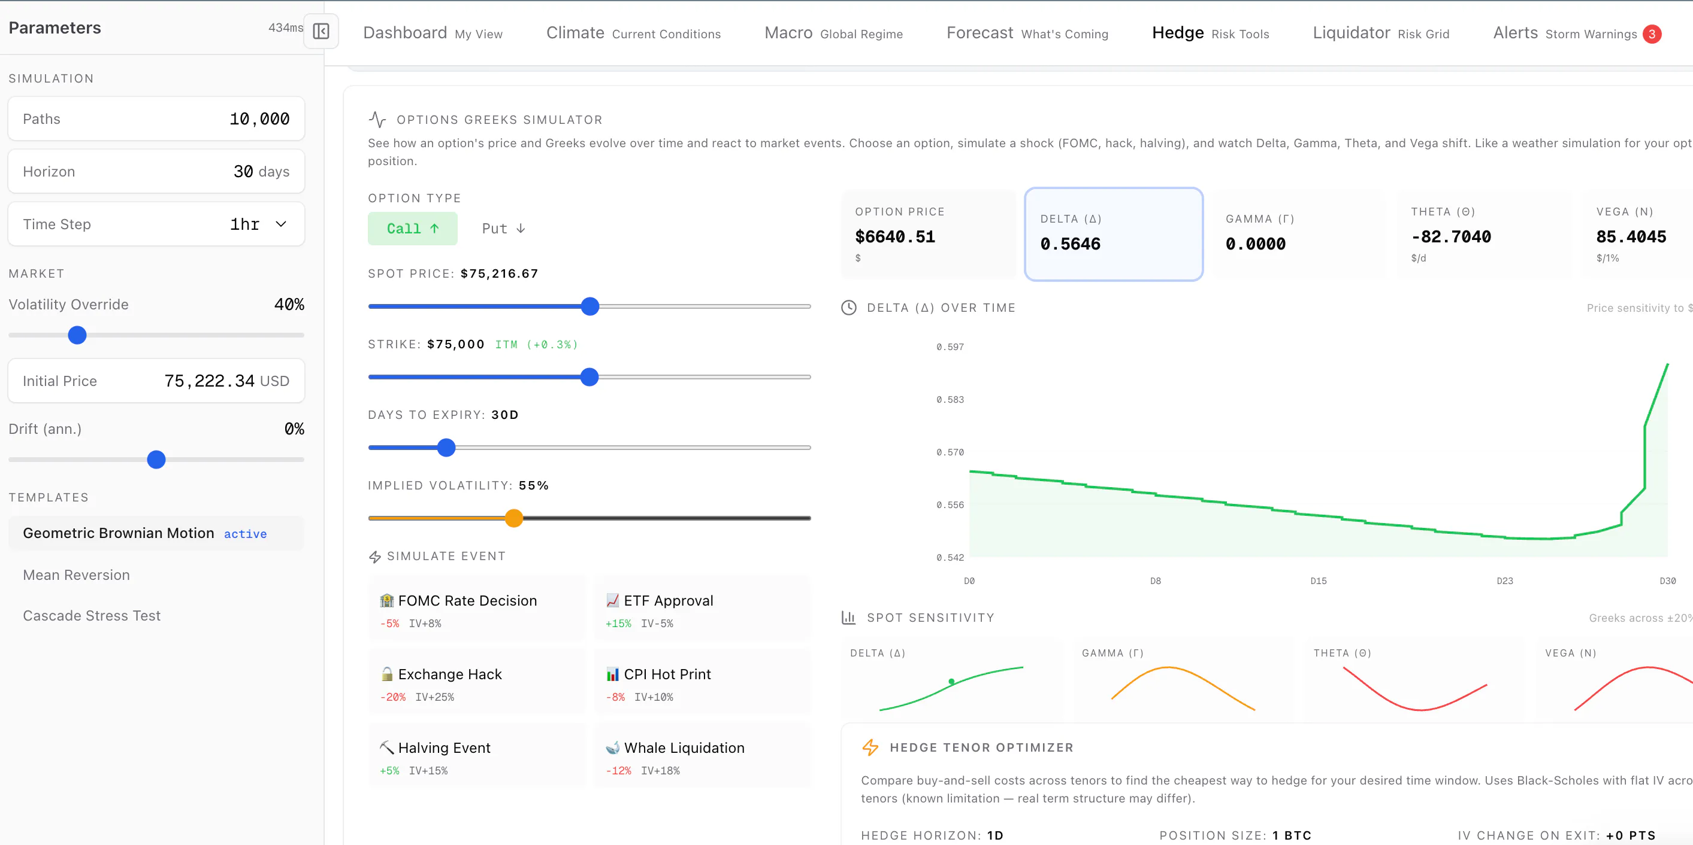Viewport: 1693px width, 845px height.
Task: Open the Liquidator Risk Grid tab
Action: point(1381,33)
